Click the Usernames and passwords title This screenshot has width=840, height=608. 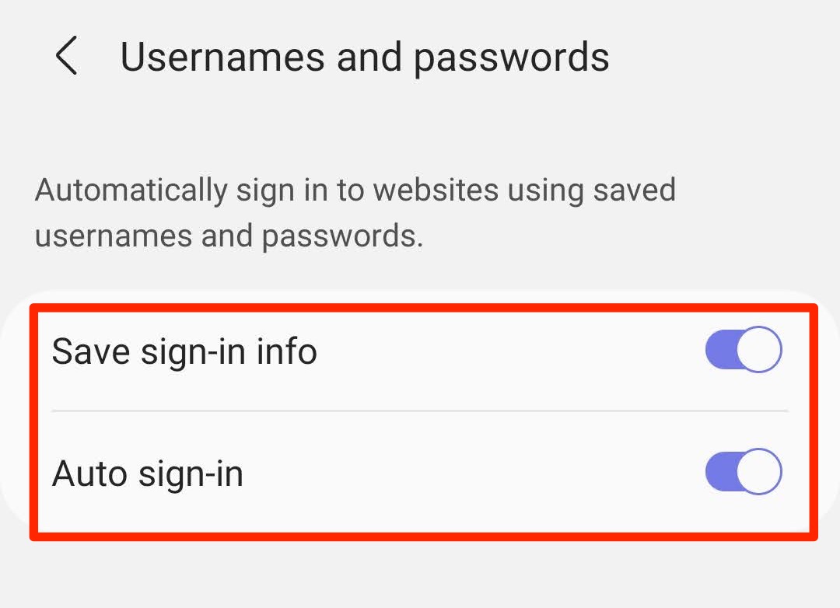365,57
